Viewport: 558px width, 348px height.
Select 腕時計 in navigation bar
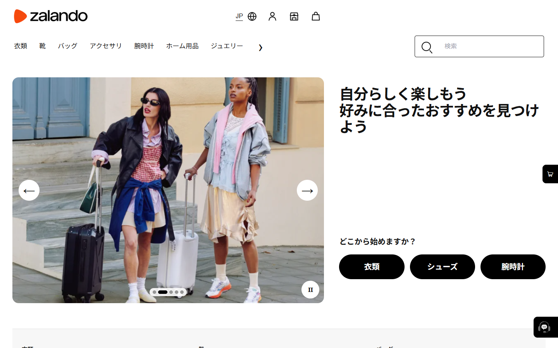(x=144, y=46)
